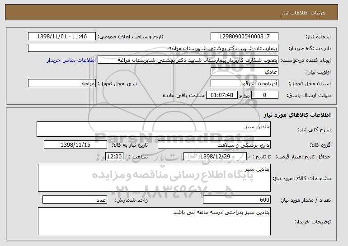Click the quantity field showing 600
This screenshot has width=348, height=246.
tap(237, 200)
